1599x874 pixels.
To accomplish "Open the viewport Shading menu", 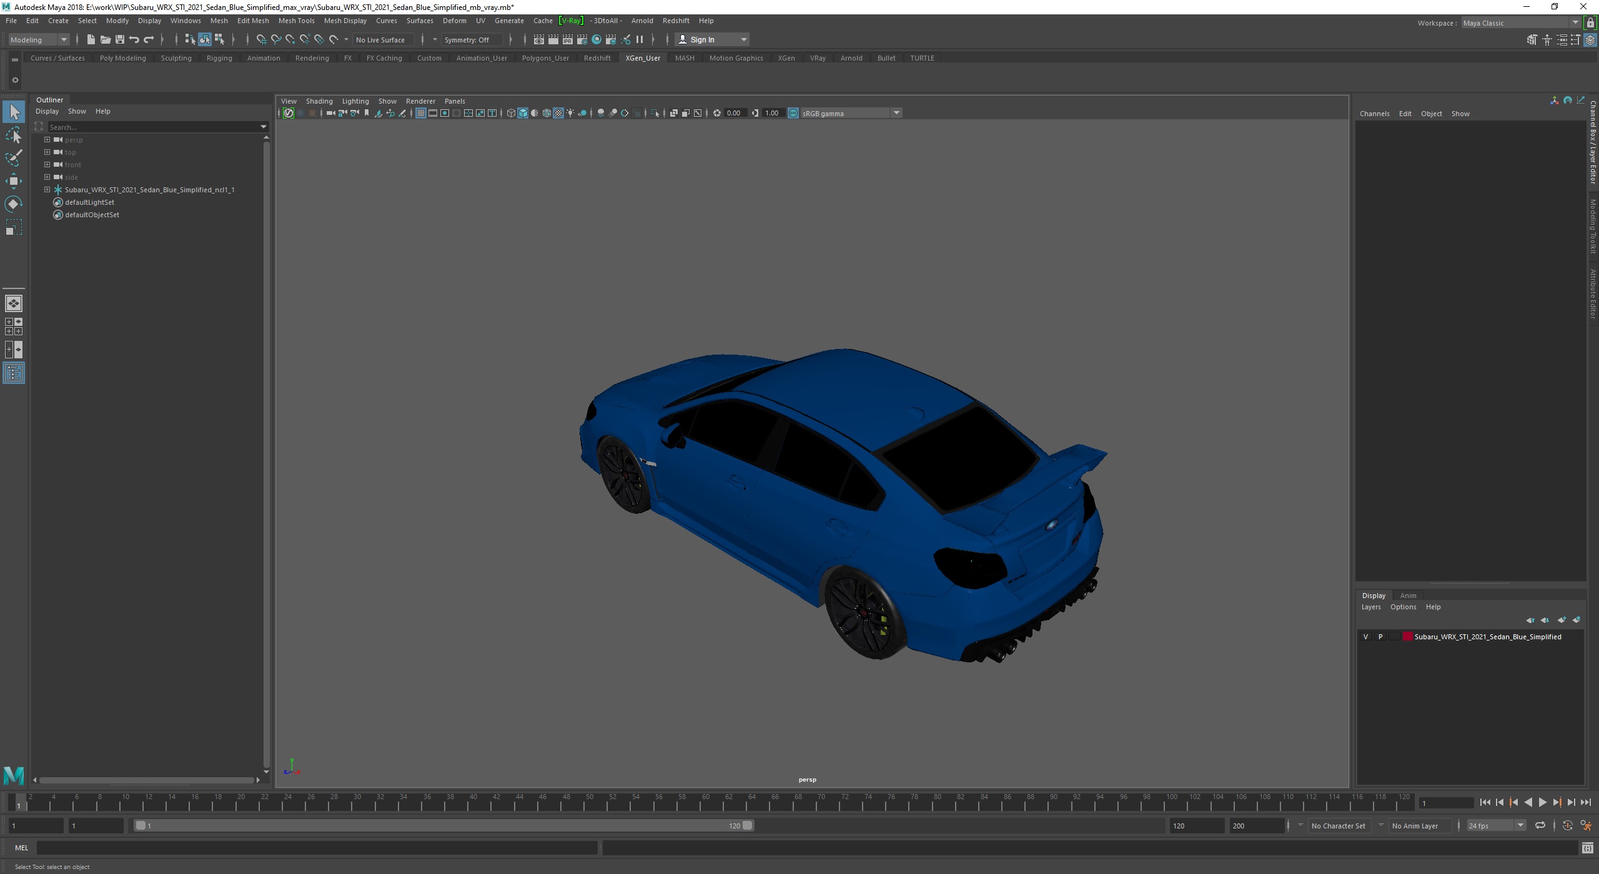I will click(x=319, y=101).
